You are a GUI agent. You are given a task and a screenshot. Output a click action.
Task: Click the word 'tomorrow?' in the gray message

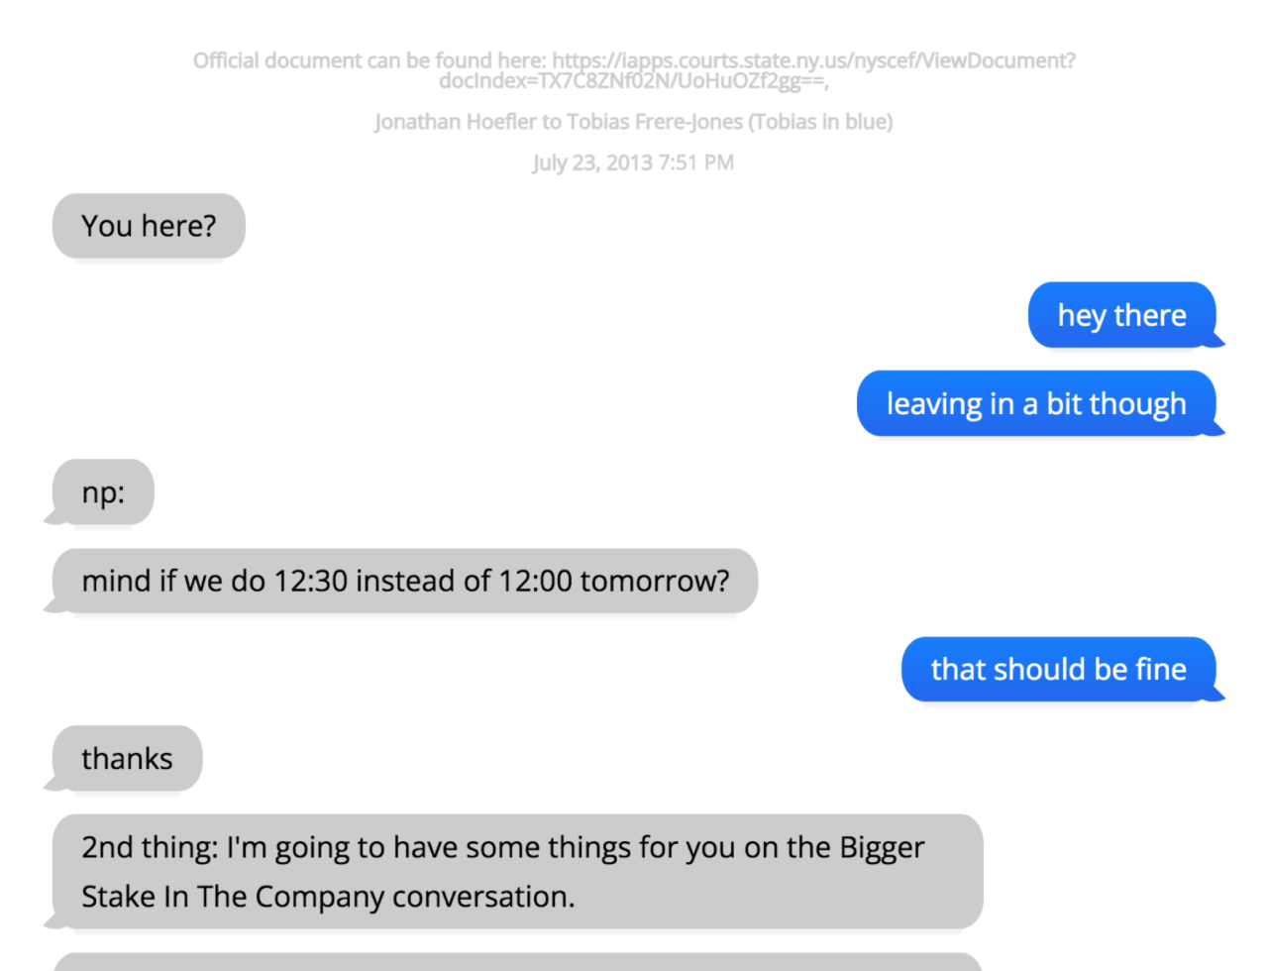[655, 581]
